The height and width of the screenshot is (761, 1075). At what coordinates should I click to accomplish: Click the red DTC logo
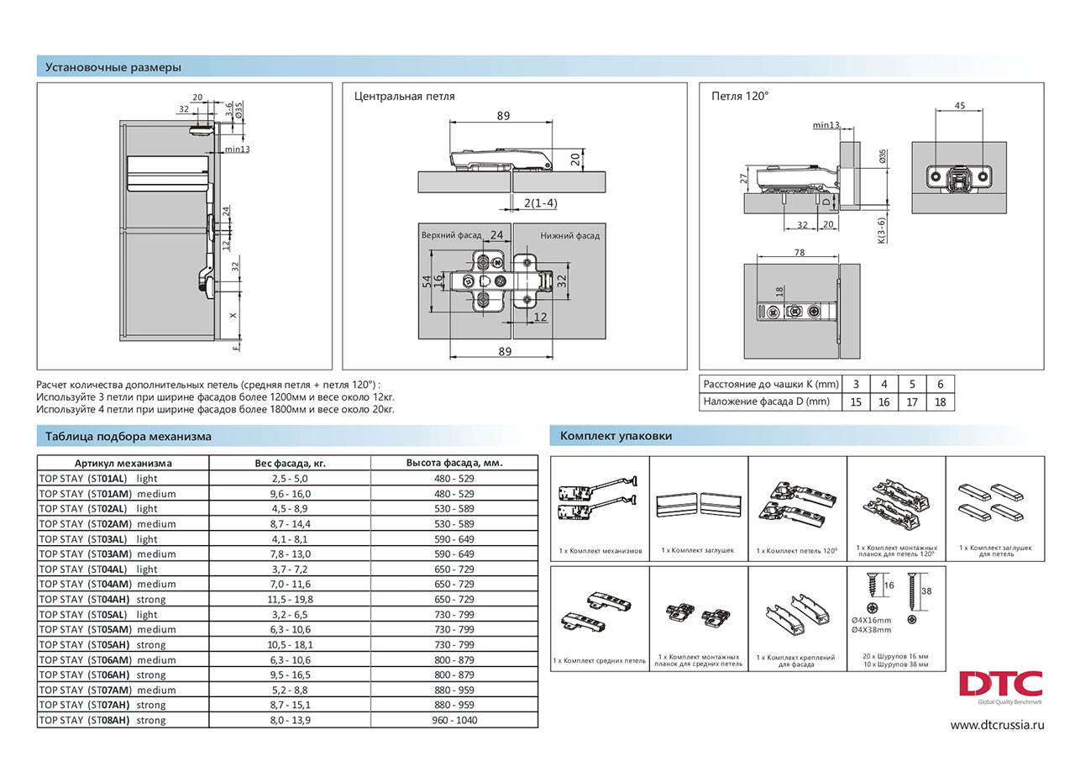tap(1001, 684)
